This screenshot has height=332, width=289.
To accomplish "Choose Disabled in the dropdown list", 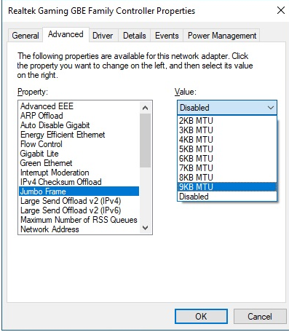I will (x=227, y=197).
